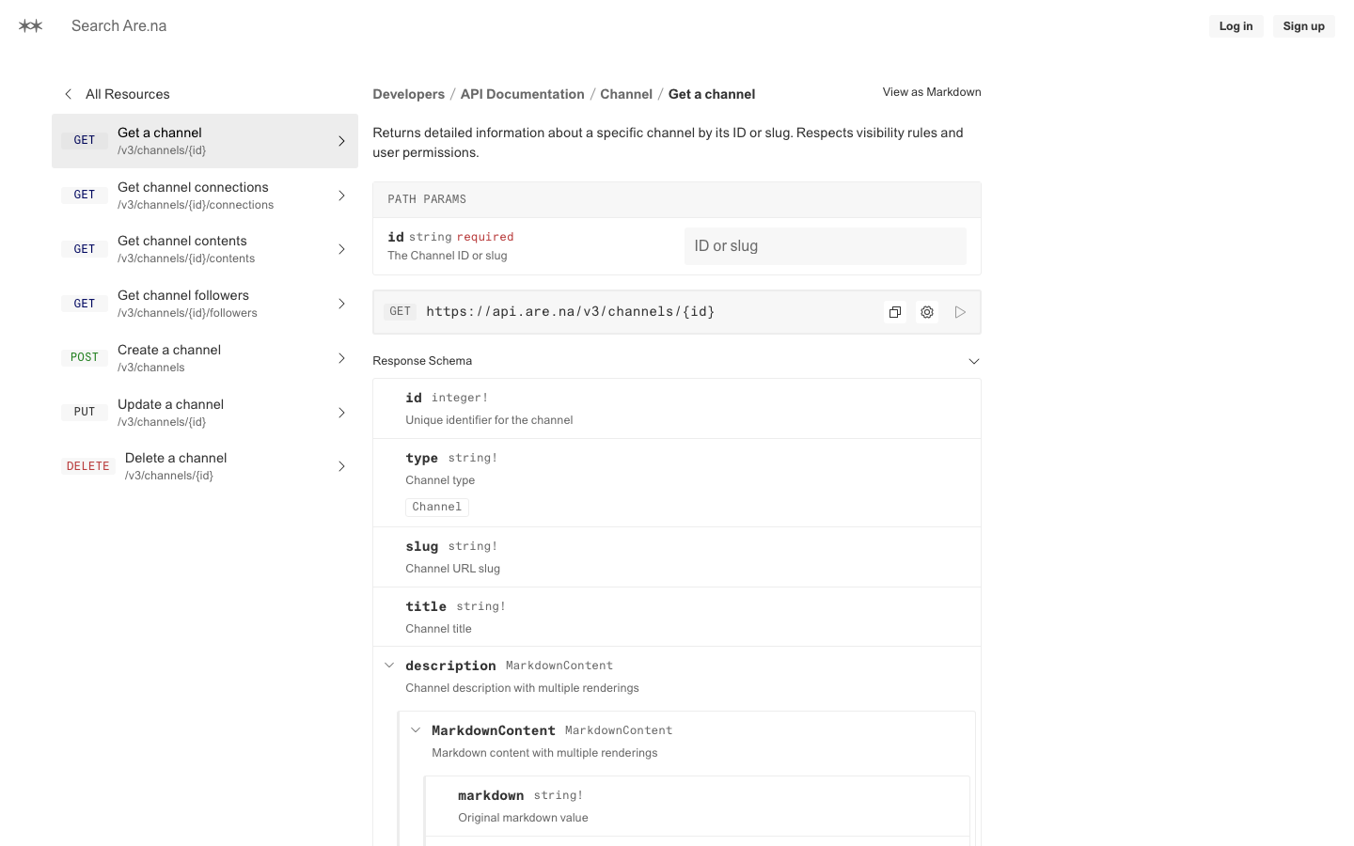Run the request with play icon

960,312
